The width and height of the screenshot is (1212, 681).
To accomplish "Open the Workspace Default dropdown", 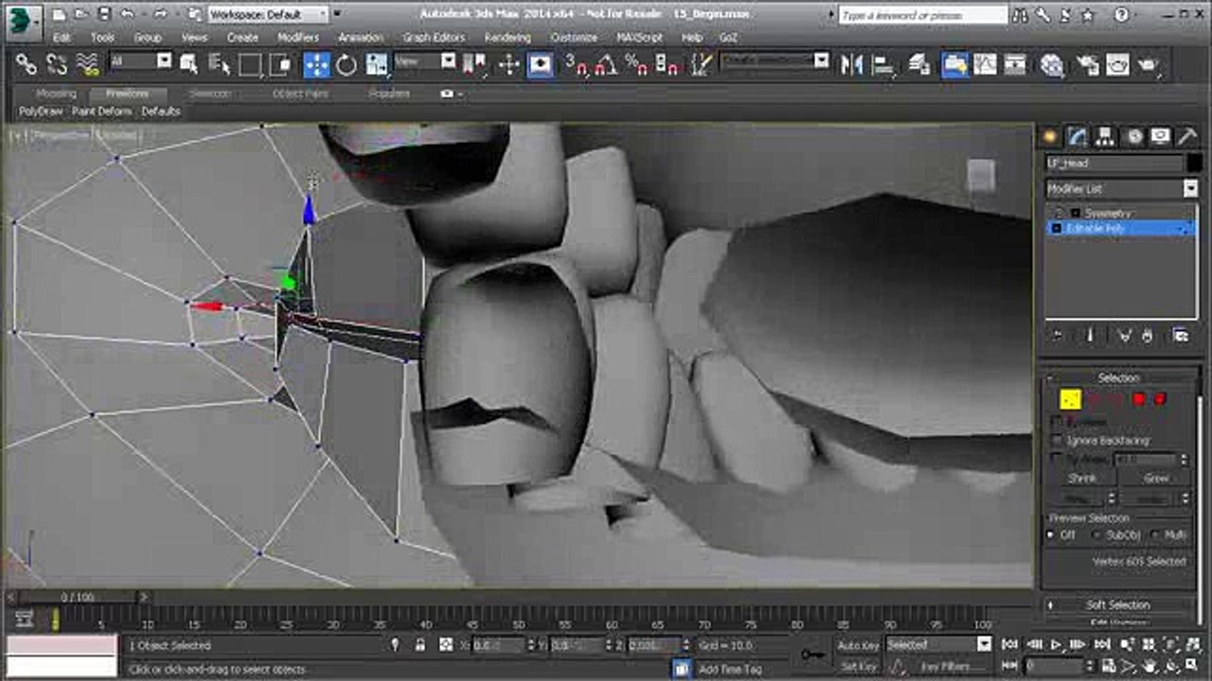I will point(268,14).
